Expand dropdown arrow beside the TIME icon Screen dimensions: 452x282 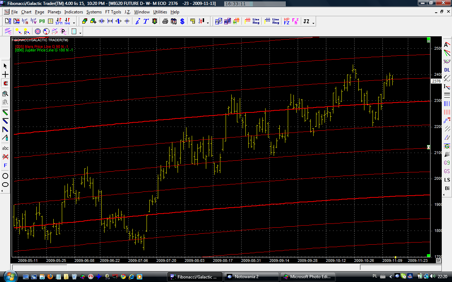coord(74,23)
